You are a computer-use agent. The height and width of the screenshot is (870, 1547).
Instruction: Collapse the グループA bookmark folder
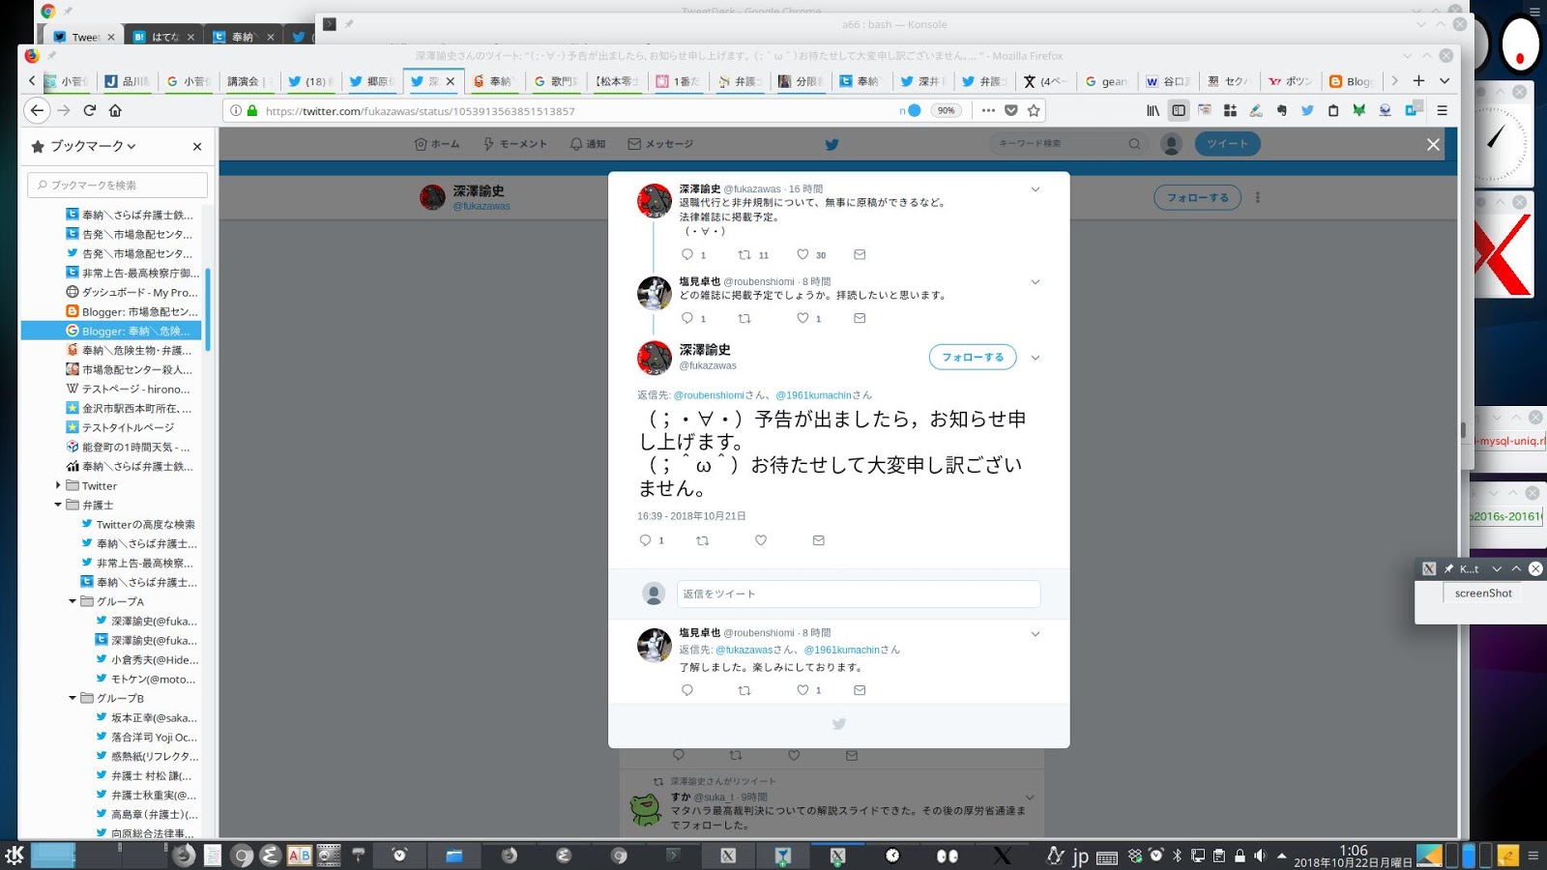(x=73, y=601)
